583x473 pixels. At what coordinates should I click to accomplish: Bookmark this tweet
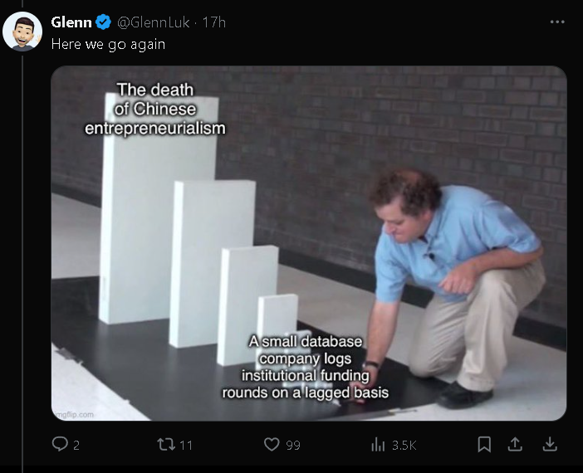coord(484,445)
